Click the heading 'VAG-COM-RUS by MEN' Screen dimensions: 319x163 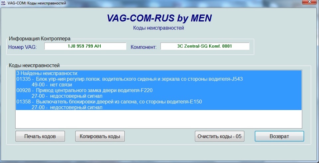point(159,18)
